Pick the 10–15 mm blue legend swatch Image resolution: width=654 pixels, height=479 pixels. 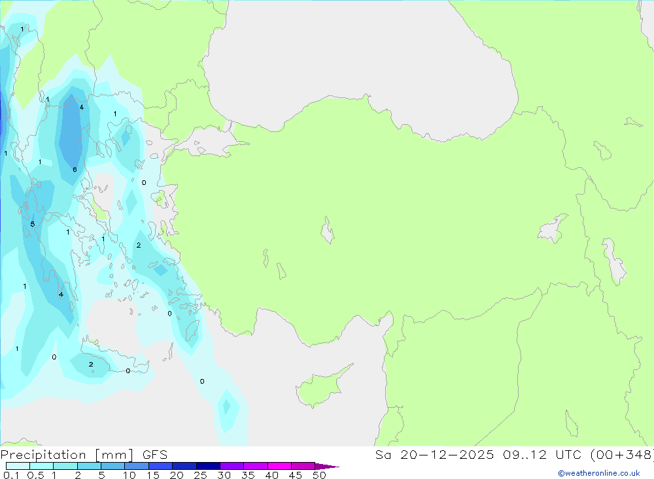(137, 466)
